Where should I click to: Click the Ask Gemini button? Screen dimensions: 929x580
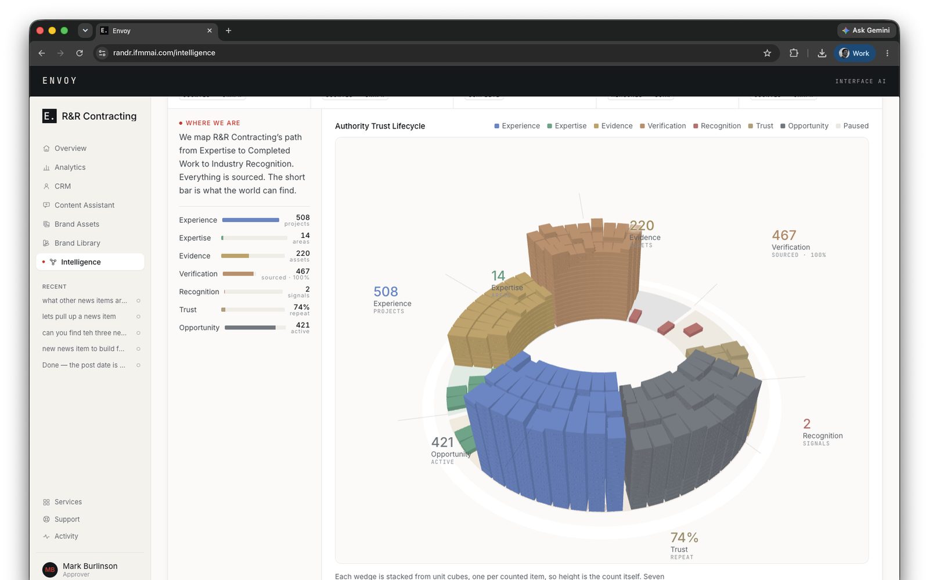(866, 30)
